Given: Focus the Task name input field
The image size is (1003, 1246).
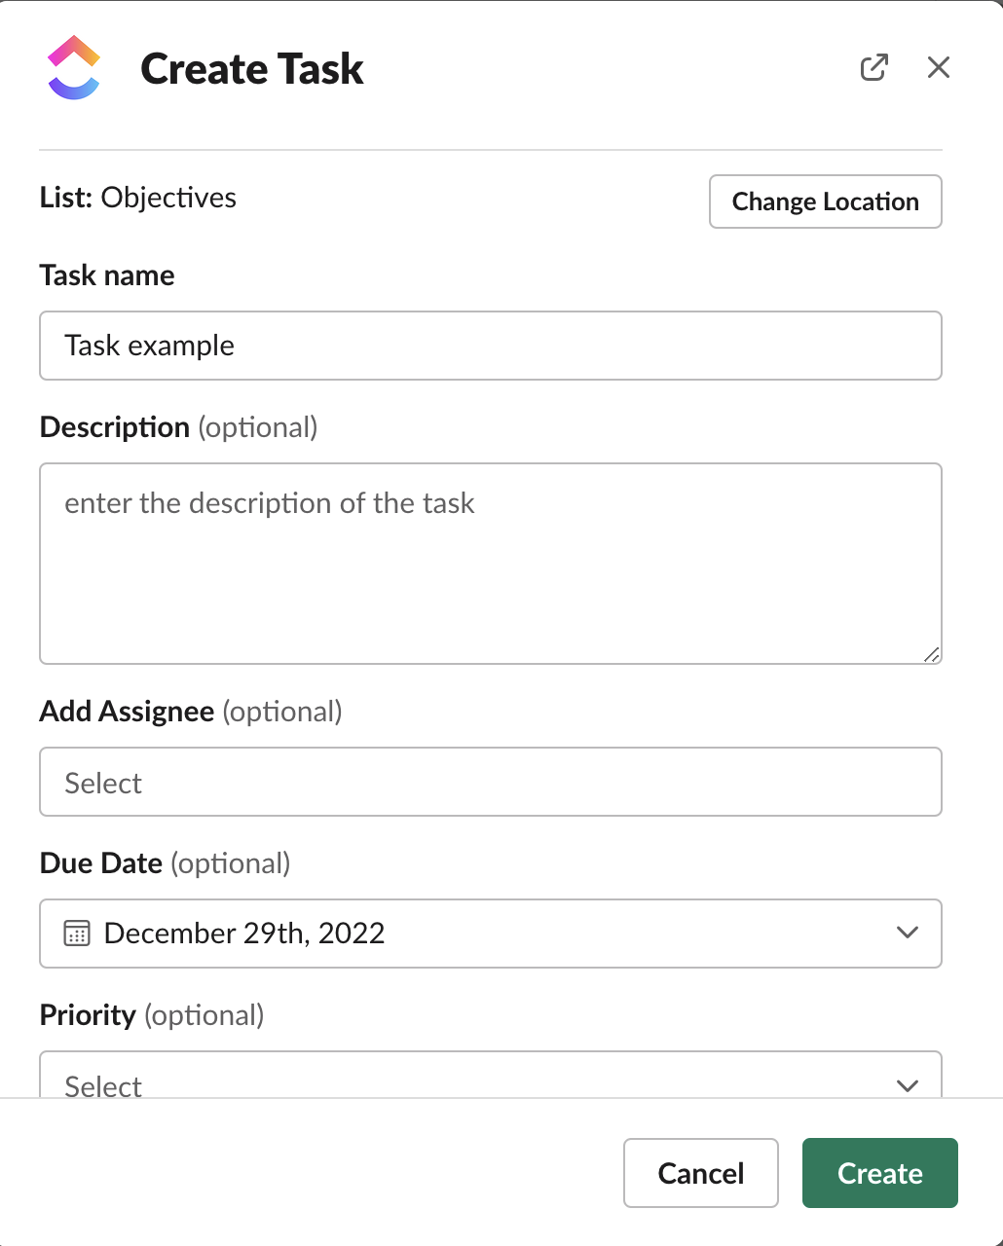Looking at the screenshot, I should (x=490, y=346).
